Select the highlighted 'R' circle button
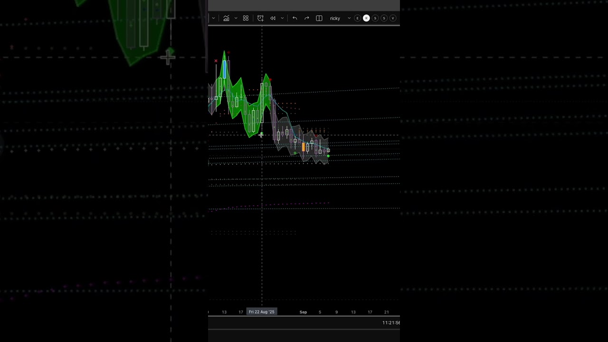608x342 pixels. pos(366,18)
